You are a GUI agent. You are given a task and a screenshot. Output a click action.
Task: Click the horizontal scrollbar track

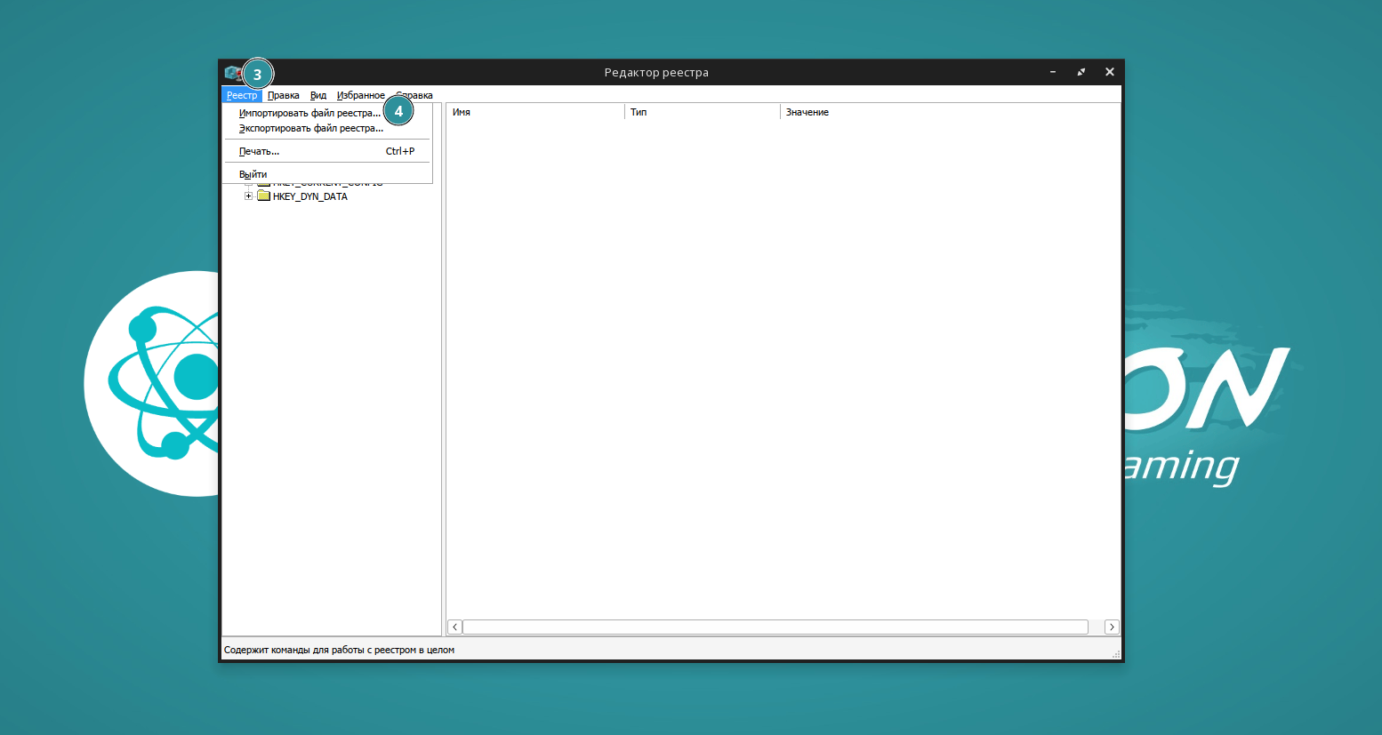[x=775, y=627]
